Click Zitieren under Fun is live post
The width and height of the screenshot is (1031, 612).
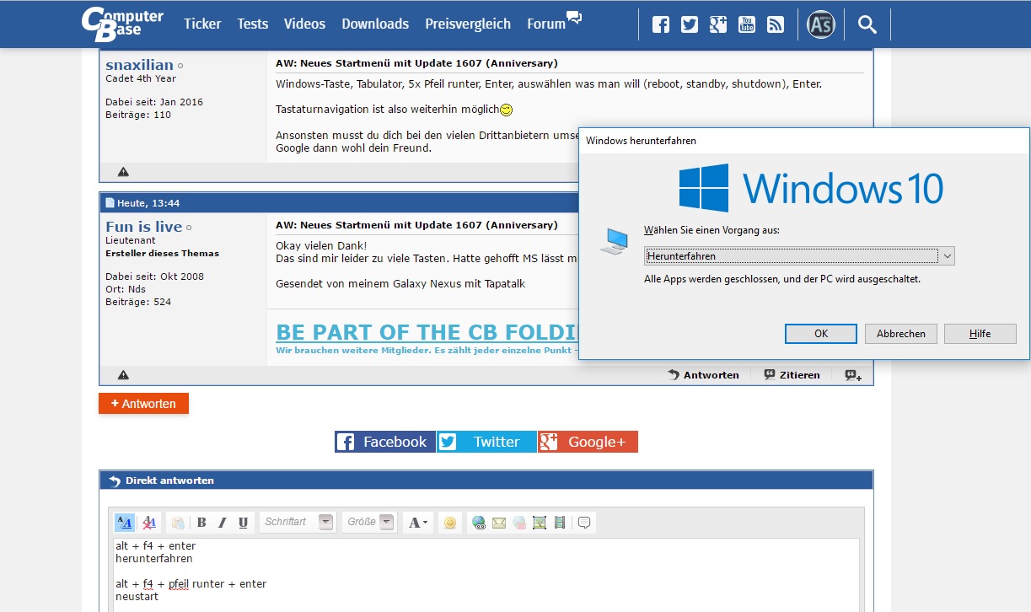(792, 375)
